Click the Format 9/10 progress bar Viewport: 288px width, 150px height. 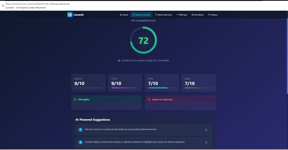pyautogui.click(x=125, y=88)
